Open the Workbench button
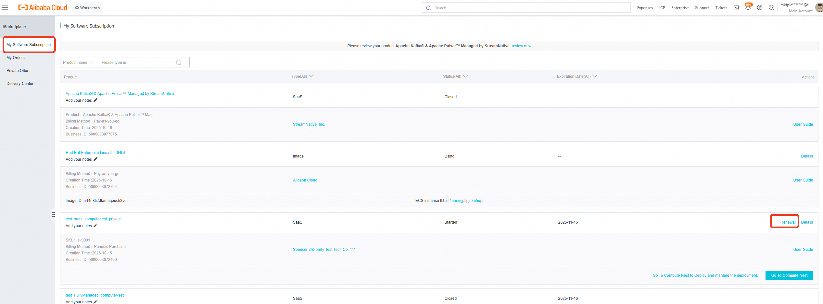Image resolution: width=823 pixels, height=304 pixels. click(87, 7)
